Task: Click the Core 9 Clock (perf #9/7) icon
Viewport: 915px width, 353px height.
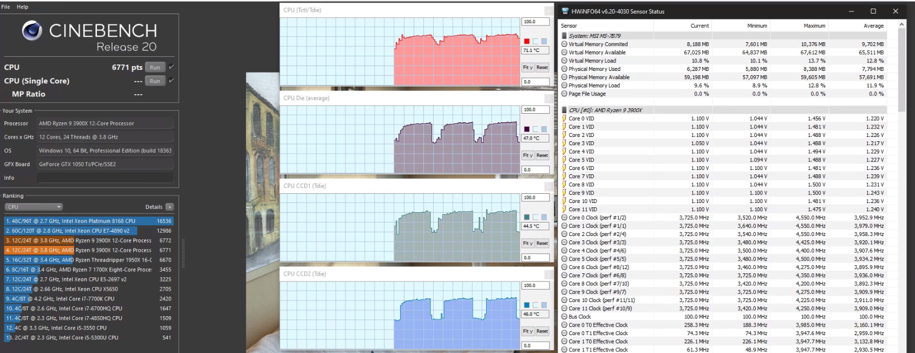Action: (x=564, y=292)
